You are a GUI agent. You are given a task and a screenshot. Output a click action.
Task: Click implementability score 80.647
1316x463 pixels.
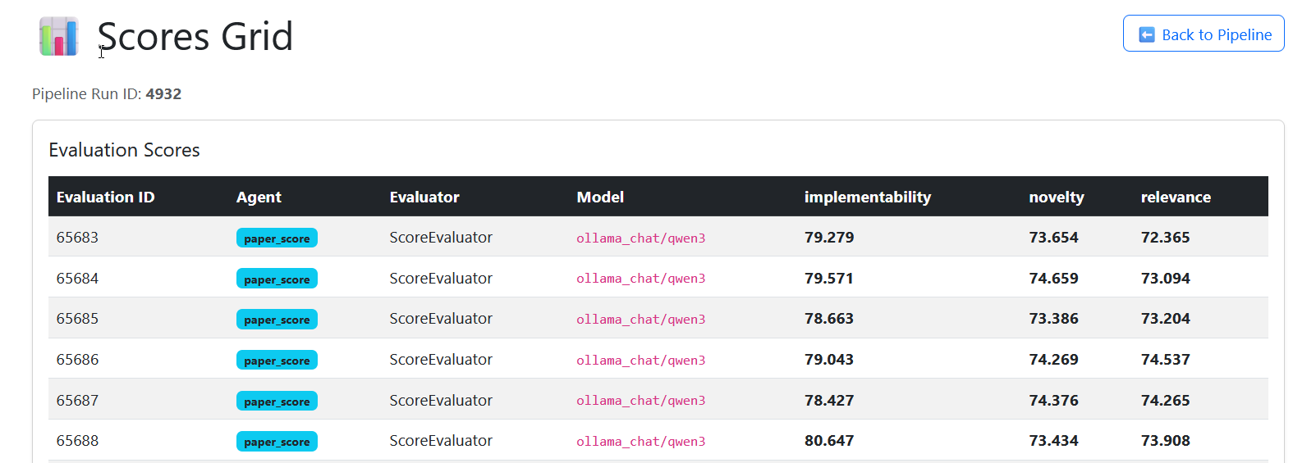coord(828,441)
